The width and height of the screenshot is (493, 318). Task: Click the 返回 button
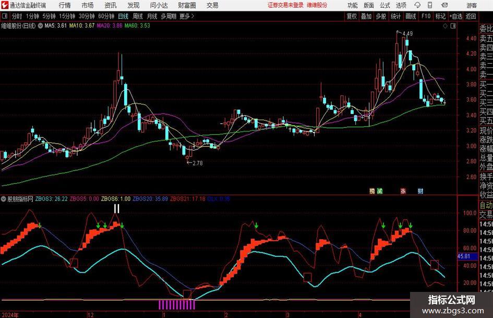[471, 16]
